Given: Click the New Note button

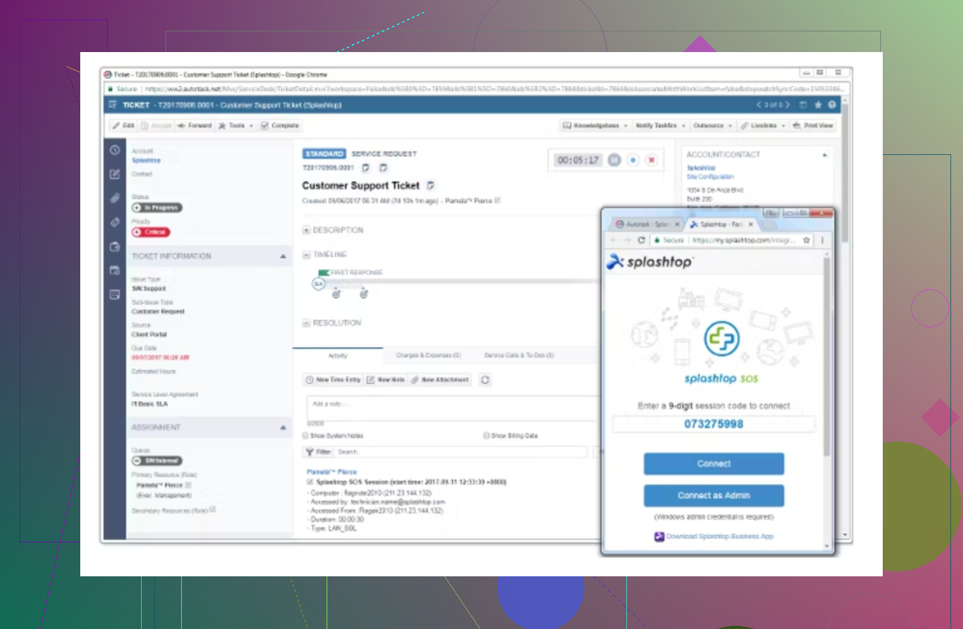Looking at the screenshot, I should point(386,380).
